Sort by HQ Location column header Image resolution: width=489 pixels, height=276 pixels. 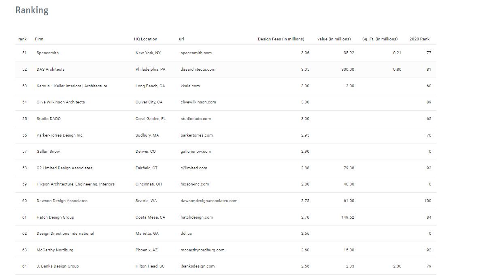click(146, 39)
